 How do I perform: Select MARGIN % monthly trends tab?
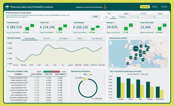pos(80,38)
